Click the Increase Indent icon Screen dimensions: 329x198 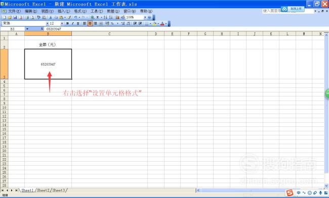click(x=140, y=23)
